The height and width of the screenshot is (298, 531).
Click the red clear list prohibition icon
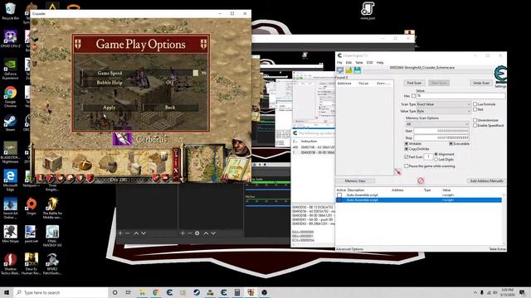click(x=421, y=180)
